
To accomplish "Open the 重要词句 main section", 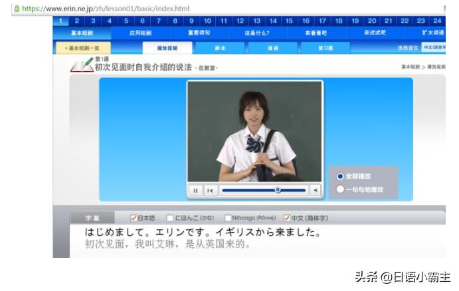I will [199, 32].
